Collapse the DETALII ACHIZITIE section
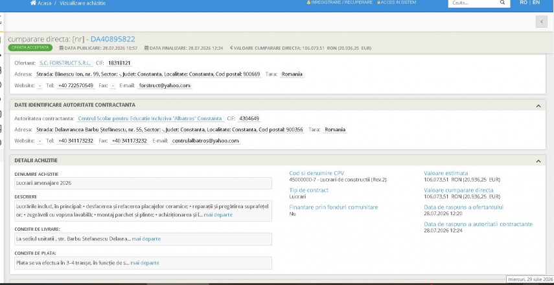Viewport: 554px width, 285px height. [538, 161]
